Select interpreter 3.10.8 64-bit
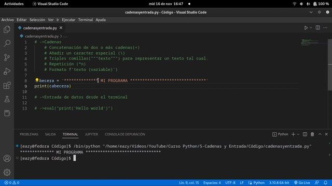Image resolution: width=332 pixels, height=186 pixels. point(279,182)
